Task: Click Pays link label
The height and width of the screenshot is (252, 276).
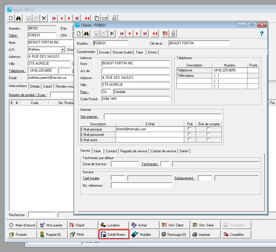Action: pos(84,92)
